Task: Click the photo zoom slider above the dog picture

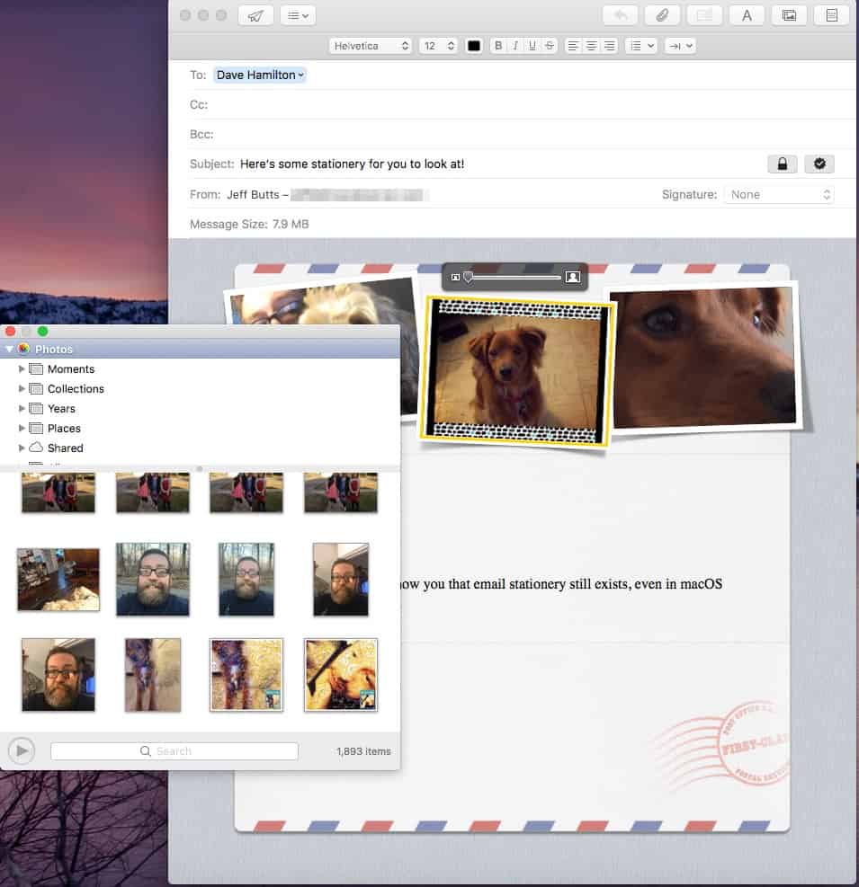Action: tap(514, 277)
